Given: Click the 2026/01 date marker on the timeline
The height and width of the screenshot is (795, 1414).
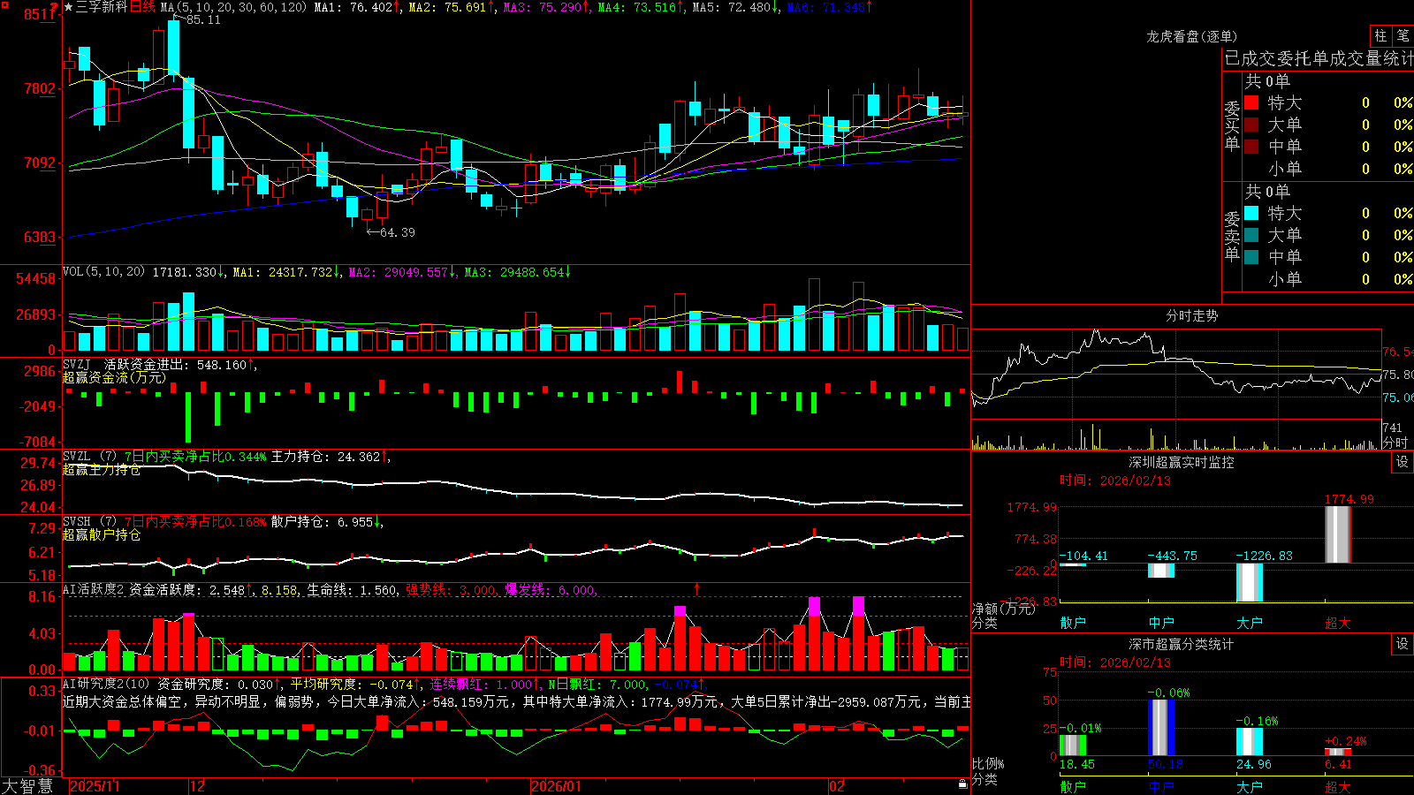Looking at the screenshot, I should [557, 786].
